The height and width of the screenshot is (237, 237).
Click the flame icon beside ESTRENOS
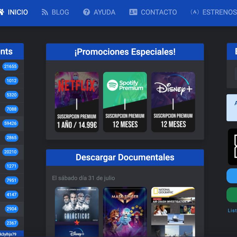[x=195, y=12]
